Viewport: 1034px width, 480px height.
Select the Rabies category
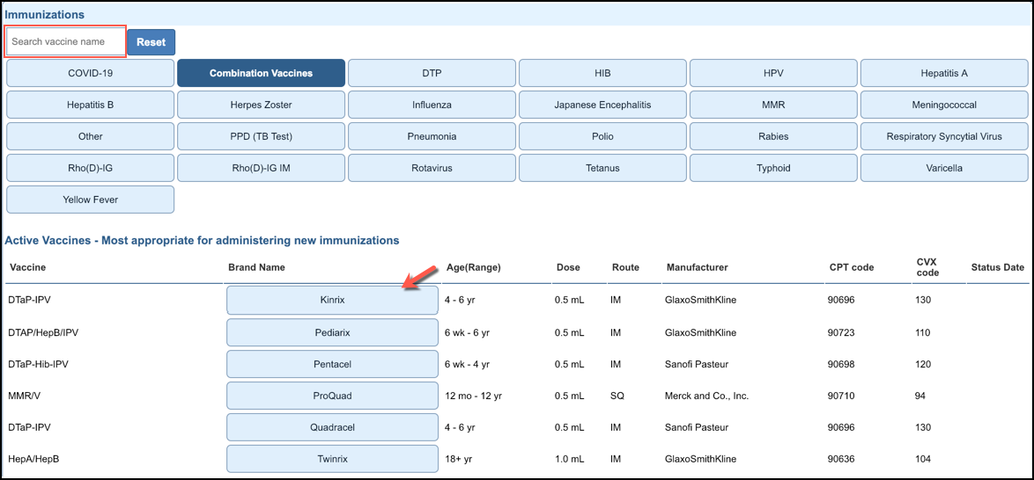(x=773, y=136)
